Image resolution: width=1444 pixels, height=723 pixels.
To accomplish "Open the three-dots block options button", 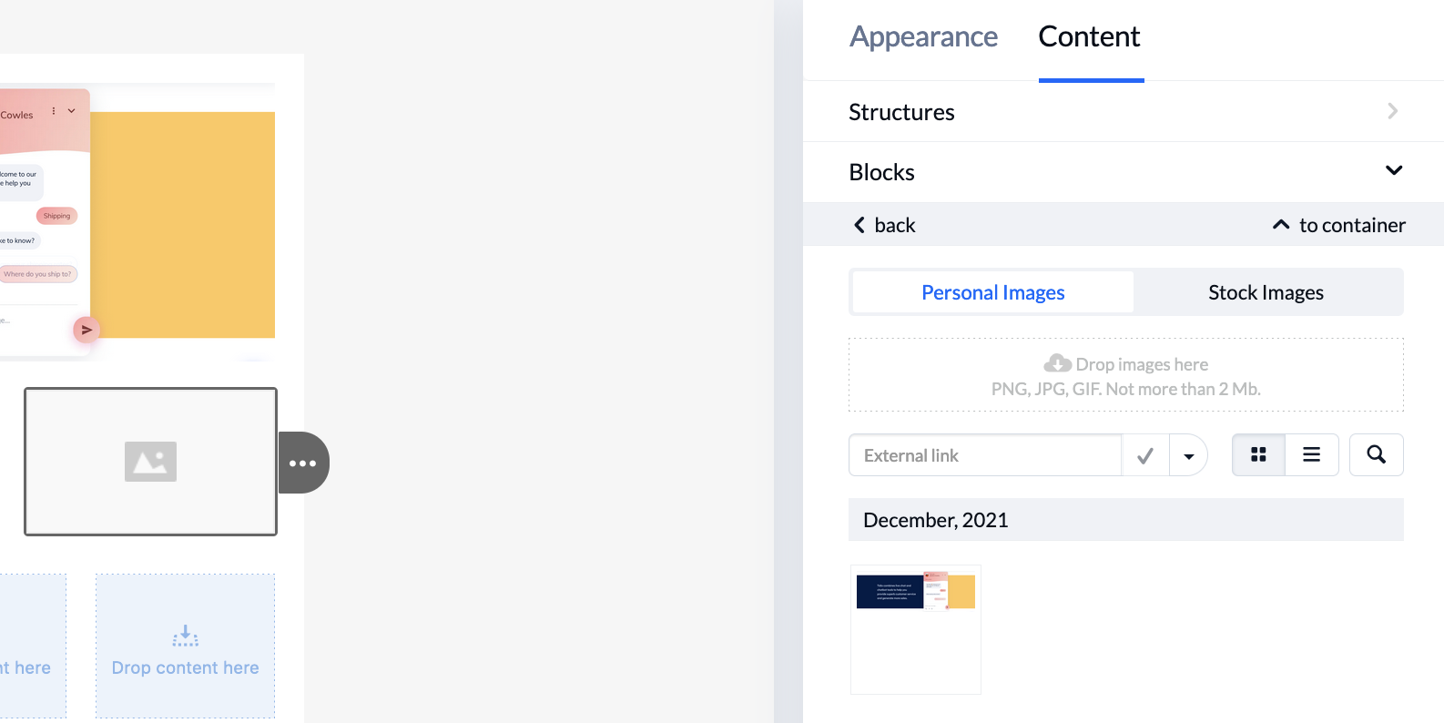I will (x=303, y=463).
